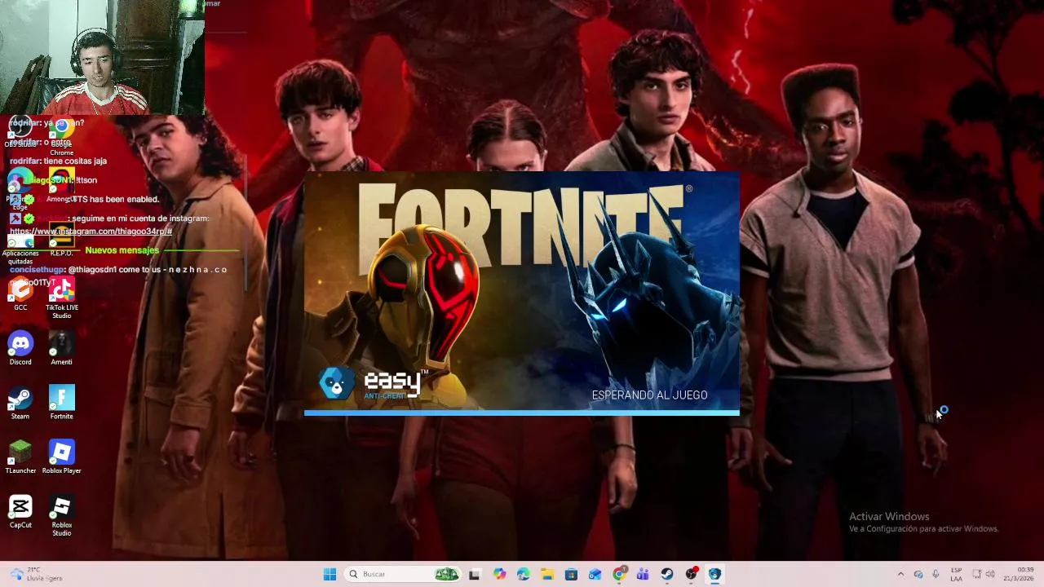The image size is (1044, 587).
Task: Open TLauncher Minecraft shortcut
Action: pos(20,457)
